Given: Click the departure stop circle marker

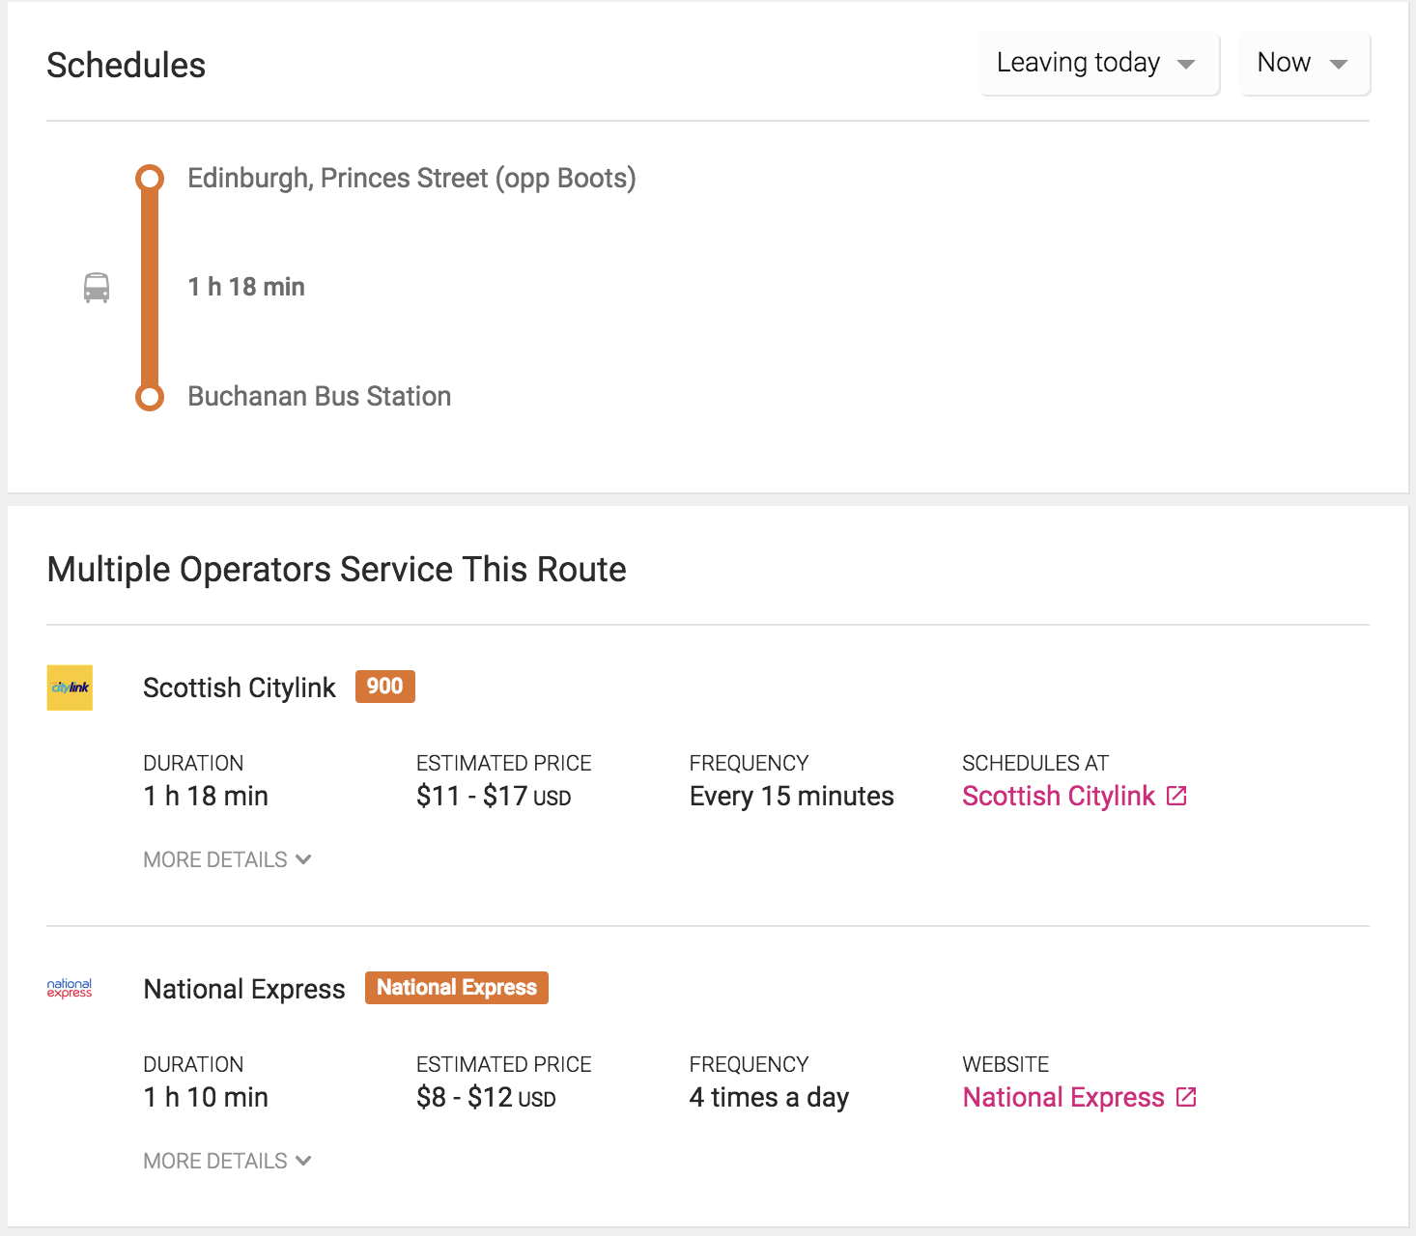Looking at the screenshot, I should pyautogui.click(x=150, y=179).
